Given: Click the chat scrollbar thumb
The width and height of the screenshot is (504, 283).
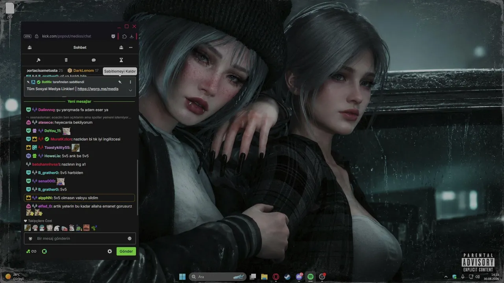Looking at the screenshot, I should click(x=137, y=187).
